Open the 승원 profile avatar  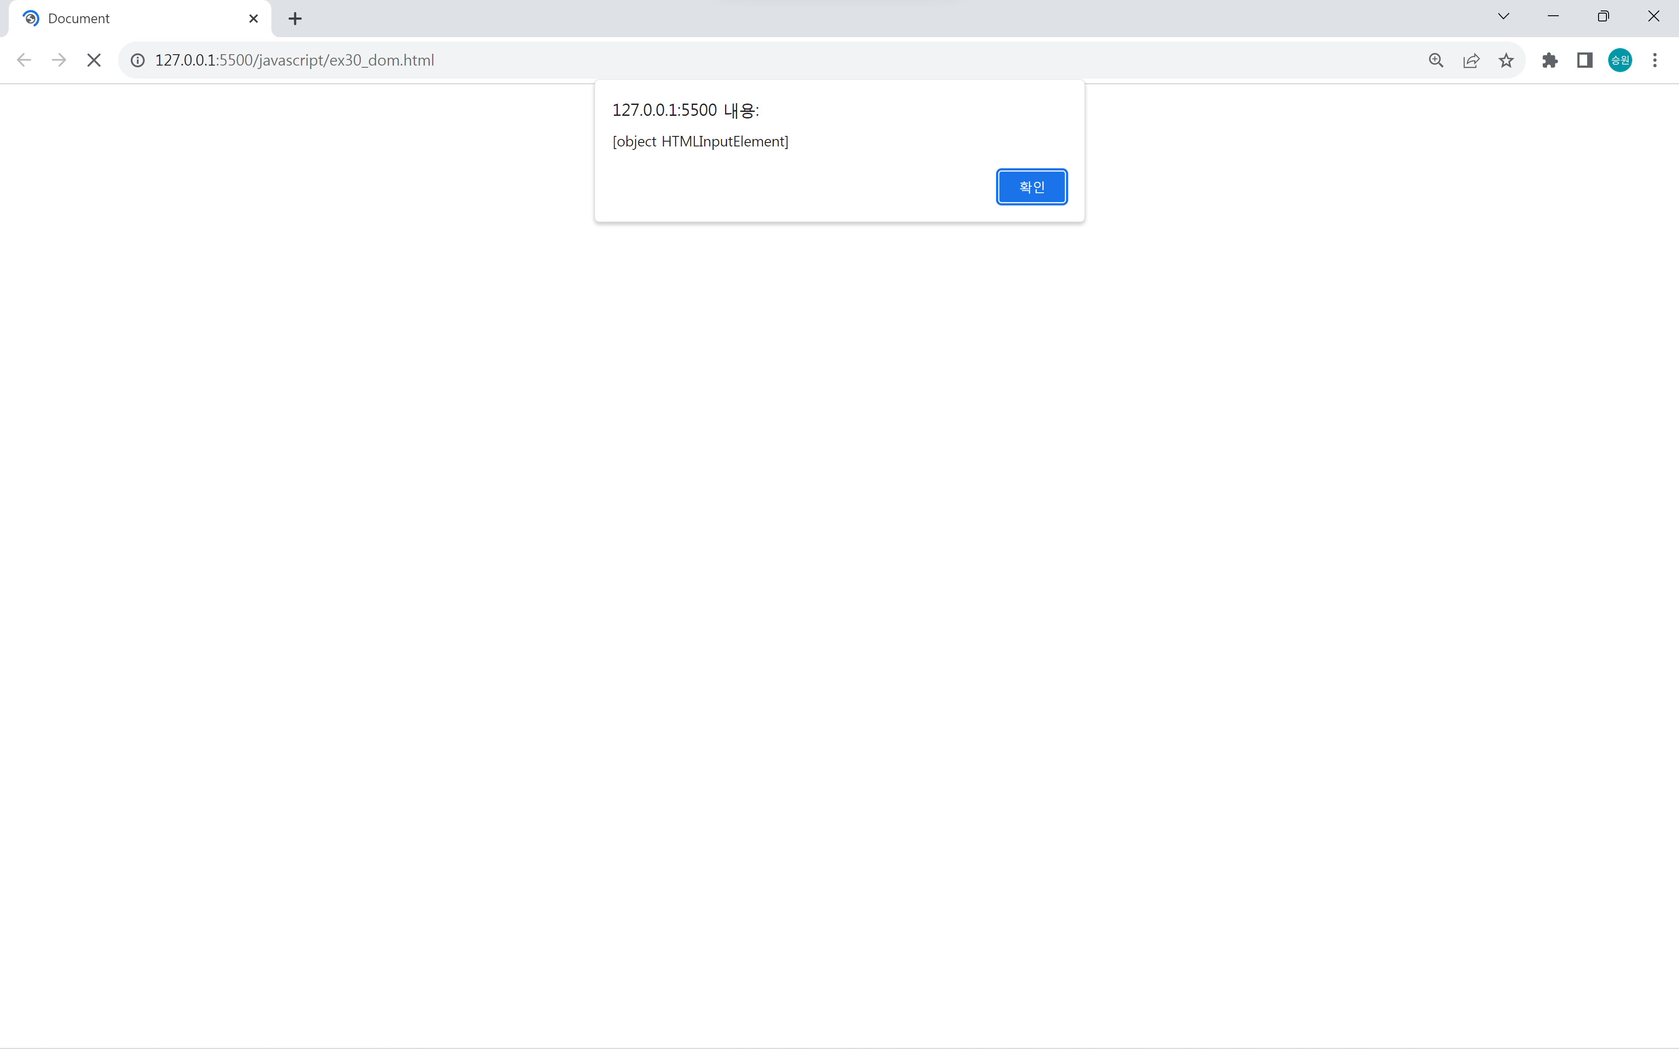coord(1620,60)
